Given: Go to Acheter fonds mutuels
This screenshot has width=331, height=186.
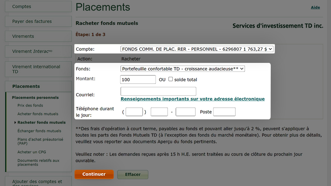Looking at the screenshot, I should [38, 114].
